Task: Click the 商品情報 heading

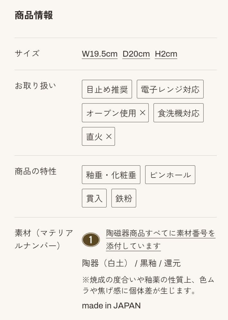Action: point(34,15)
